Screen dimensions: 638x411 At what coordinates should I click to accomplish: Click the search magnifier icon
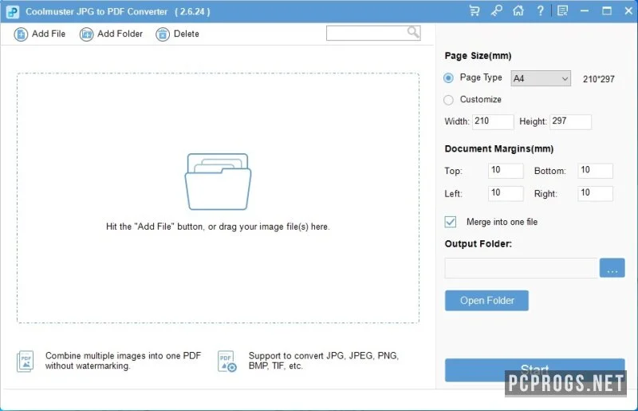click(413, 32)
